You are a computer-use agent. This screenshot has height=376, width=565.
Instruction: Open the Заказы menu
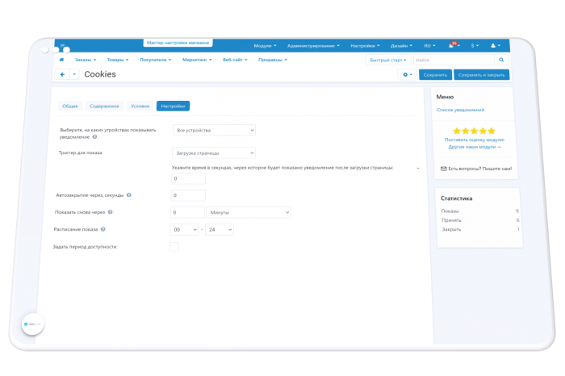click(86, 60)
